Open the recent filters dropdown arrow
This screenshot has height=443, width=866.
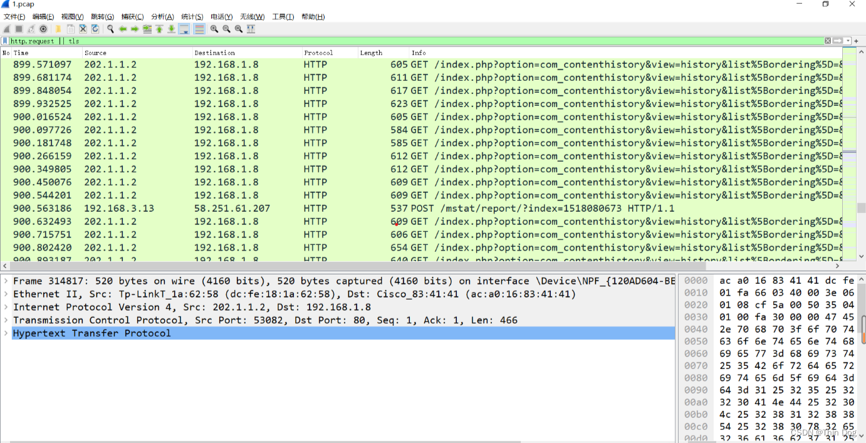click(x=848, y=41)
